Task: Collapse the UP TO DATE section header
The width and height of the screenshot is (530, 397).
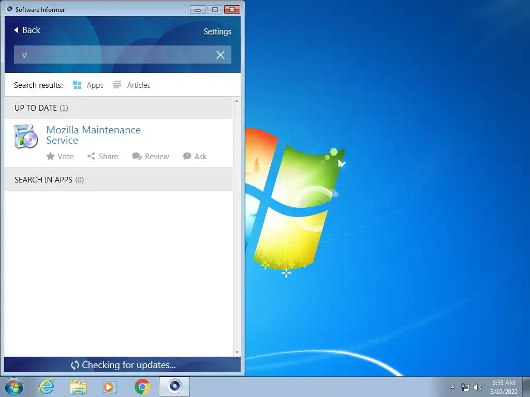Action: tap(119, 108)
